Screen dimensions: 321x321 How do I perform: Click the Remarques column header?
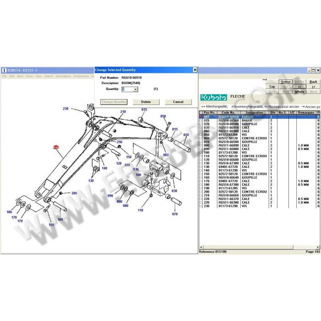306,113
